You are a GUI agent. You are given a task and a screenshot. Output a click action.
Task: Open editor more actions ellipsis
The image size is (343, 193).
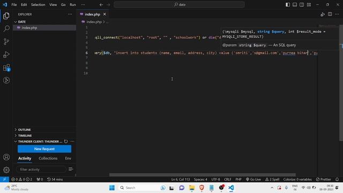[x=337, y=14]
